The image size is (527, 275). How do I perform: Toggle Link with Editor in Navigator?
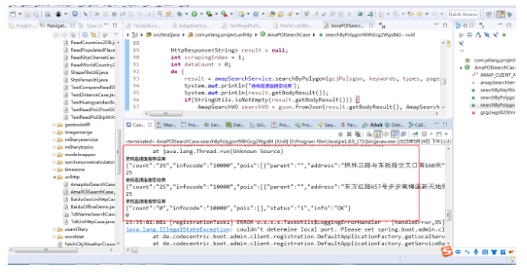(x=93, y=34)
